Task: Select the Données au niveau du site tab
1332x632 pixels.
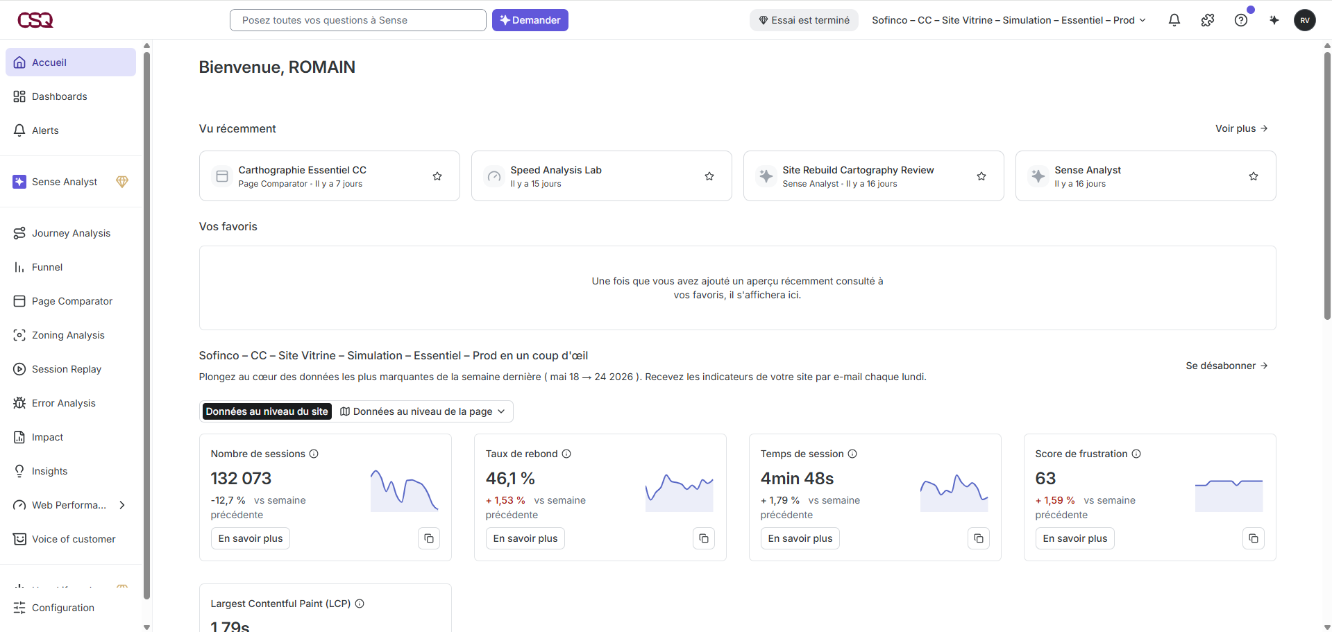Action: pos(267,411)
